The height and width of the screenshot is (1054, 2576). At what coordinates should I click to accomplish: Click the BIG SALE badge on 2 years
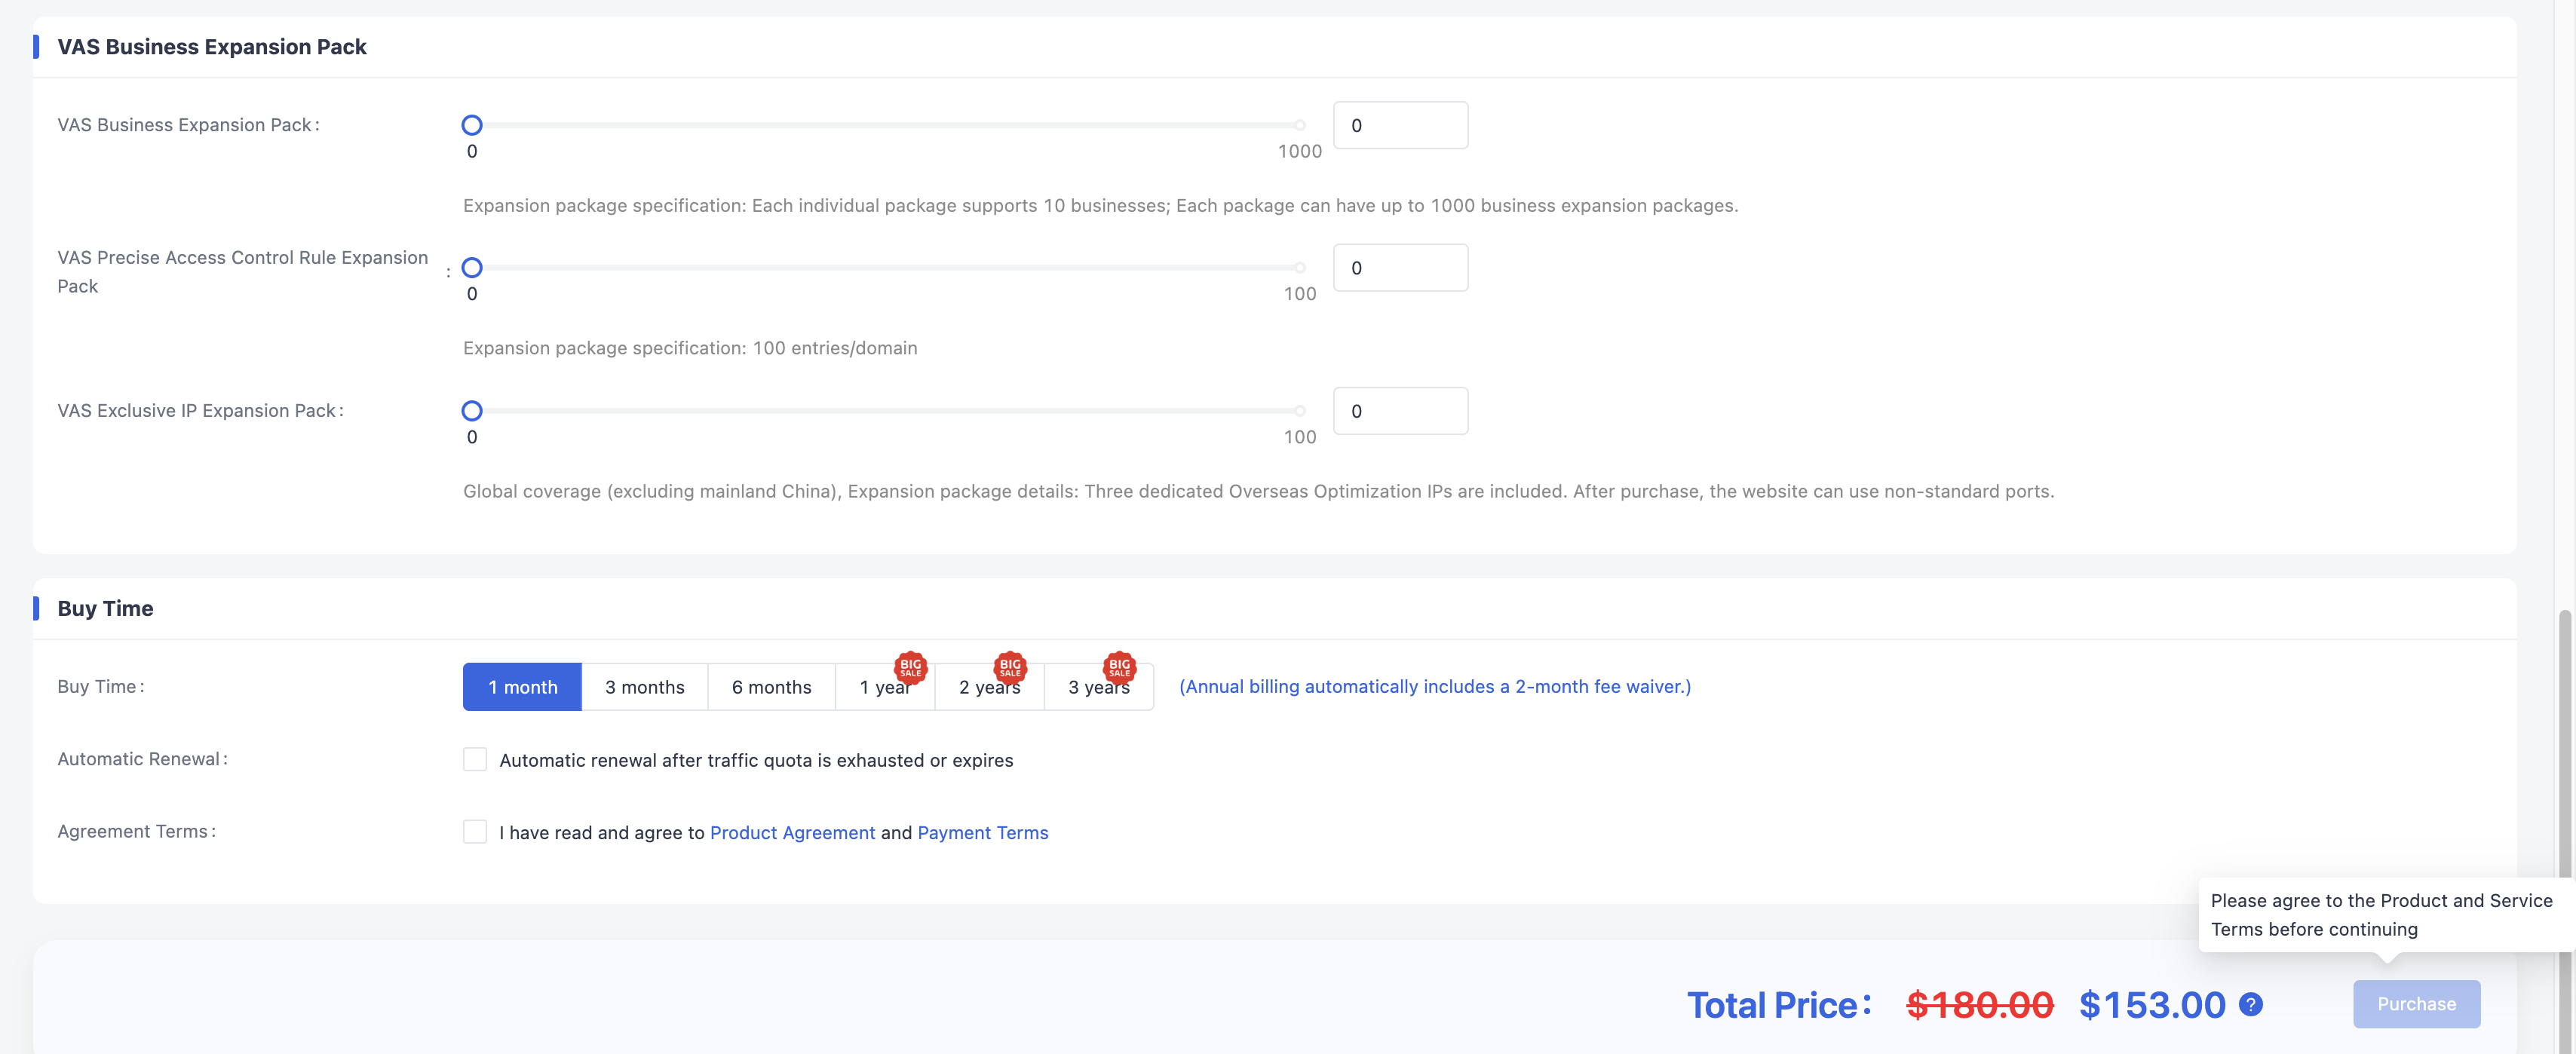coord(1010,667)
